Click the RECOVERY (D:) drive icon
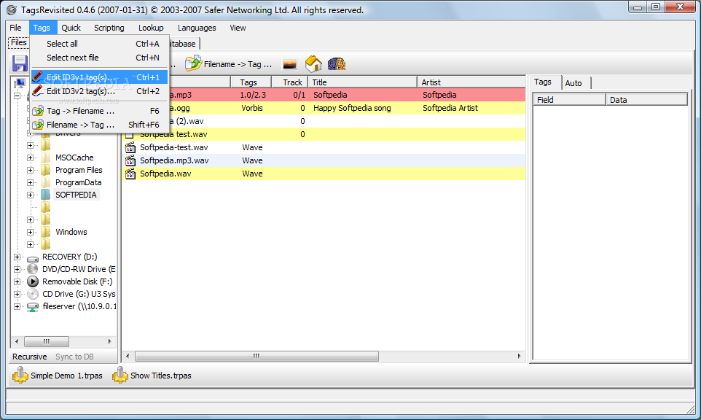 coord(33,257)
